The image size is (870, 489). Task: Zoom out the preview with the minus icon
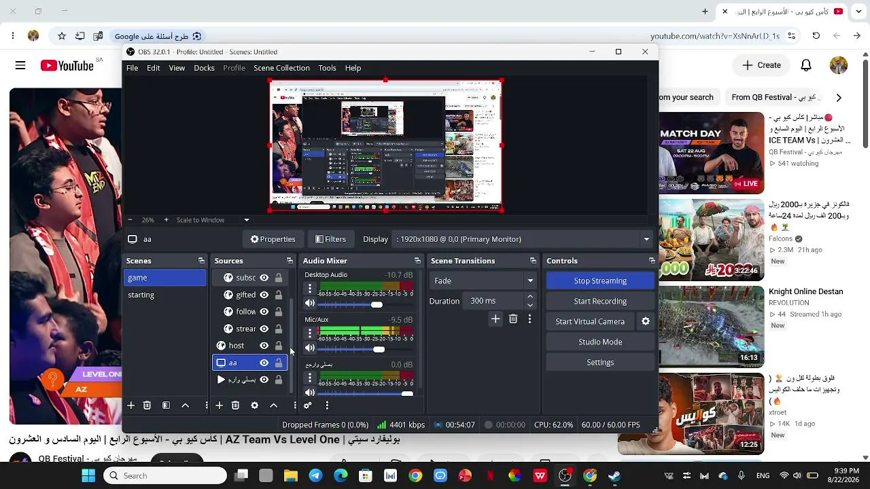click(130, 220)
